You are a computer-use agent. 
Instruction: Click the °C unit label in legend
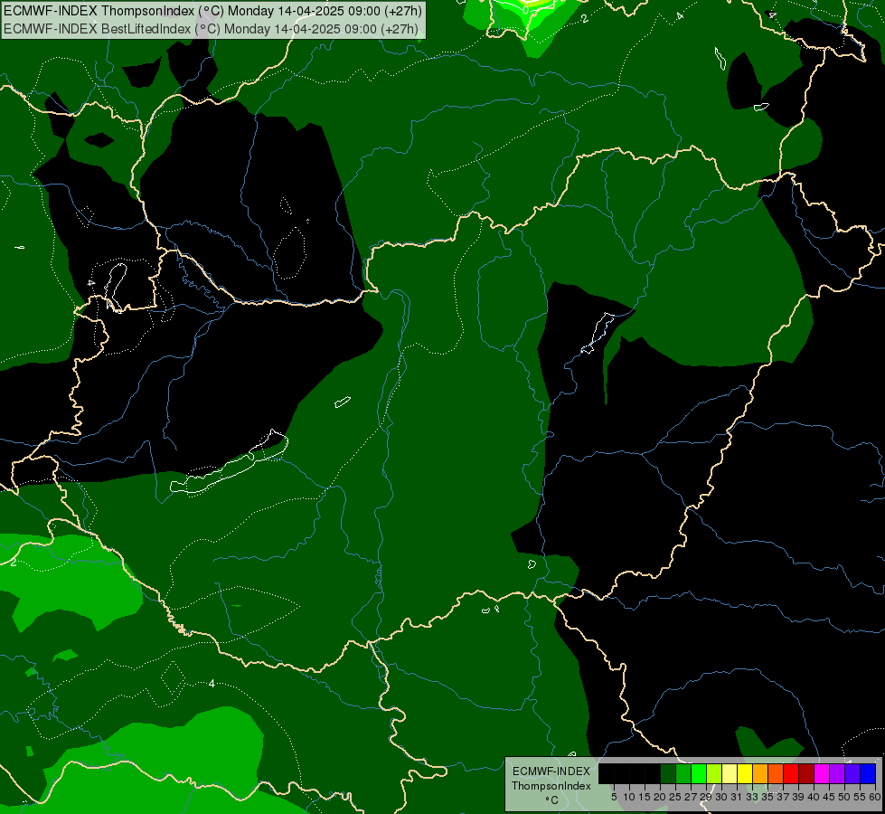551,800
